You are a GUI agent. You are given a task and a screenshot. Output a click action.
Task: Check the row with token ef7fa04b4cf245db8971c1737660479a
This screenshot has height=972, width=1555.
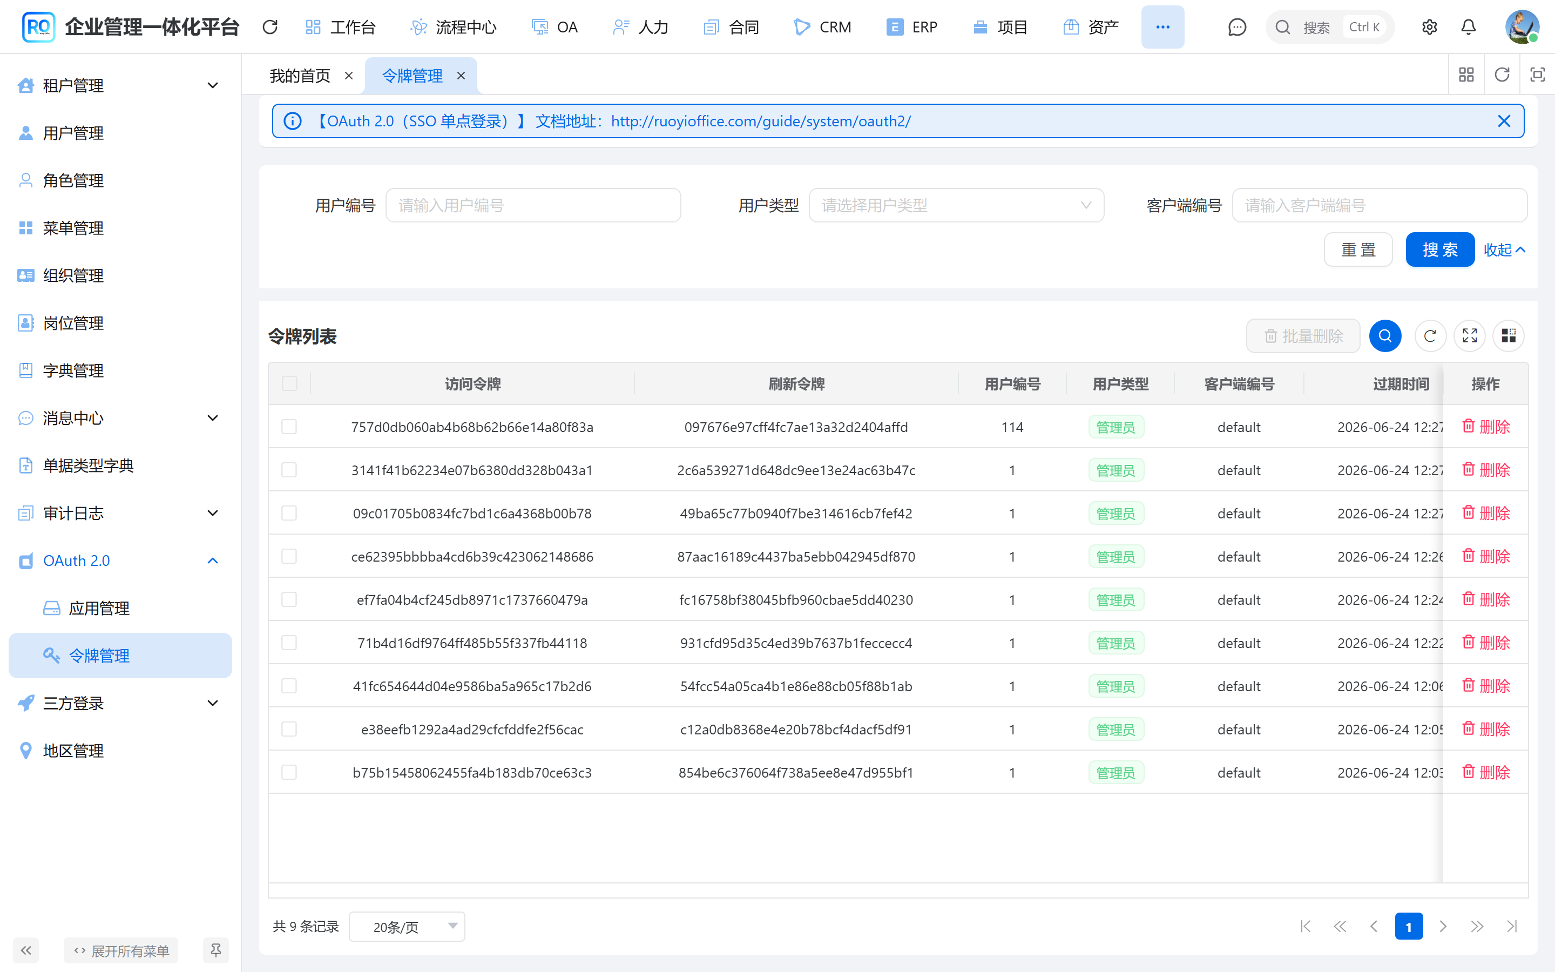point(289,599)
